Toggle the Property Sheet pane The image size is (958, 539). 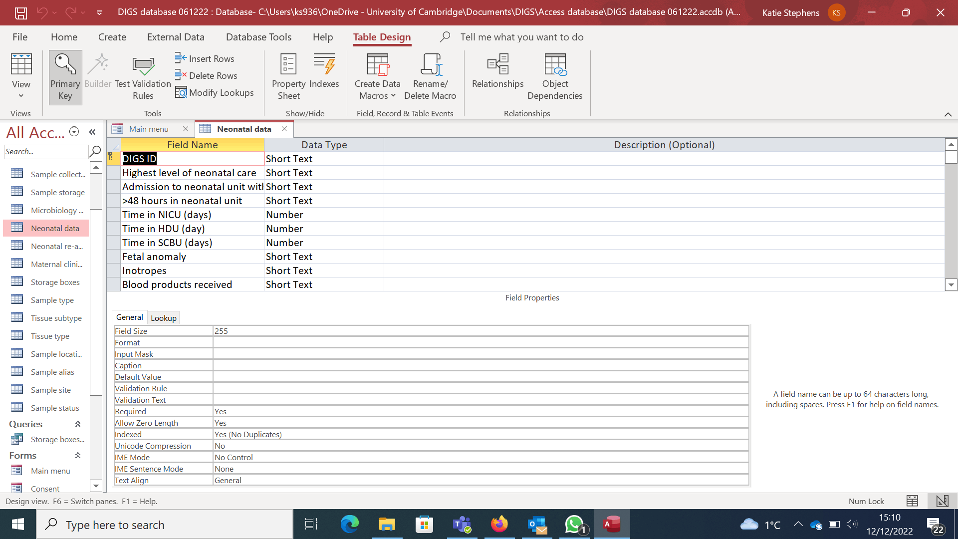[288, 65]
